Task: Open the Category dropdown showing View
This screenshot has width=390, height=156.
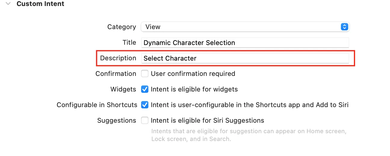Action: tap(241, 27)
